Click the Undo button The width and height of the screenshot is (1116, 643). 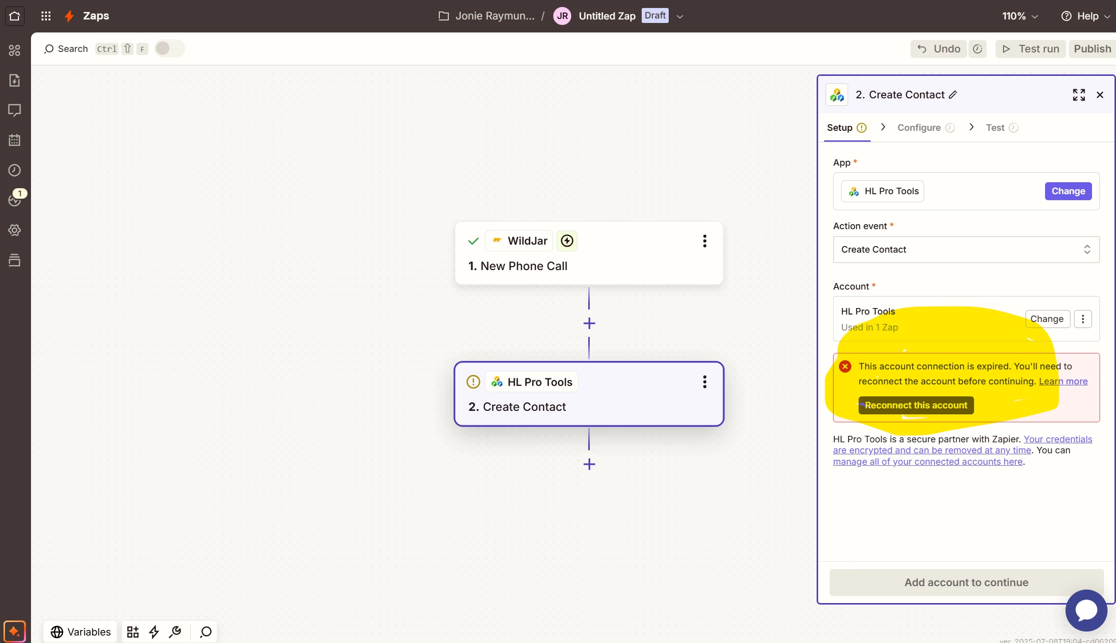(x=939, y=49)
